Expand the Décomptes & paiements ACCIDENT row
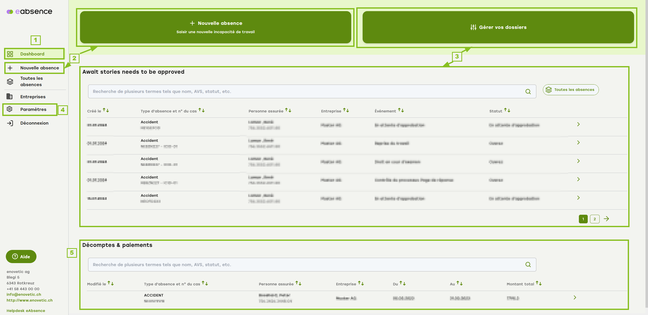This screenshot has height=315, width=648. click(x=575, y=298)
